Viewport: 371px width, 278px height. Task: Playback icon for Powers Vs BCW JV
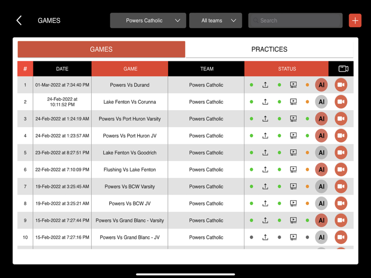[294, 203]
